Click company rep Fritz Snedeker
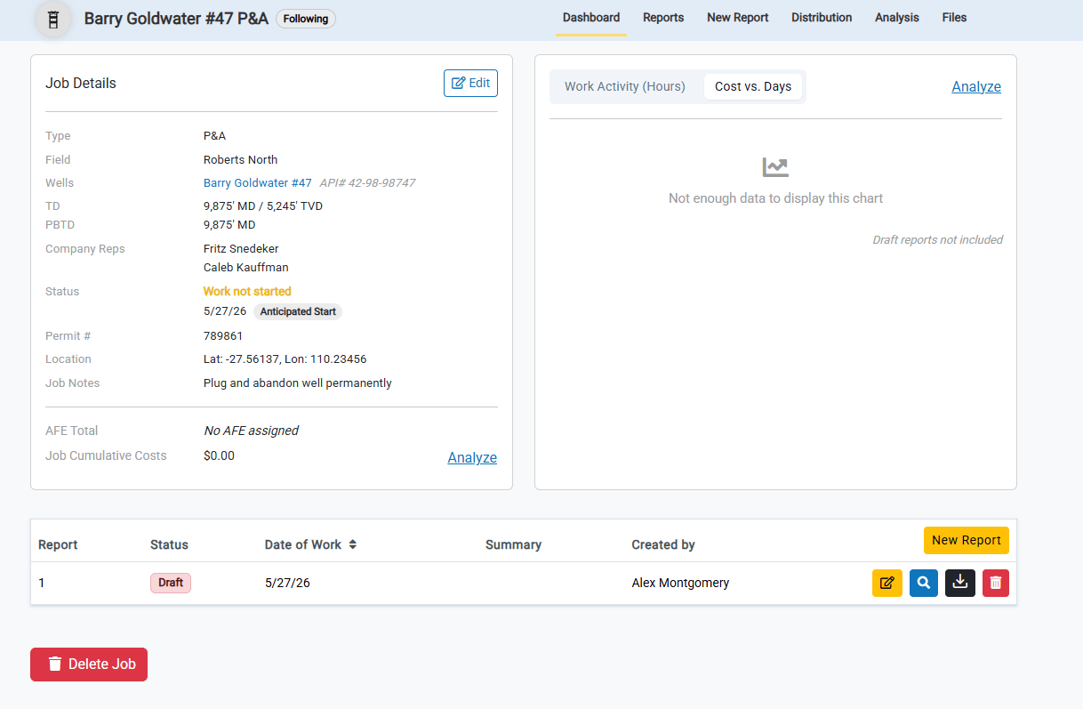This screenshot has height=709, width=1083. coord(241,249)
